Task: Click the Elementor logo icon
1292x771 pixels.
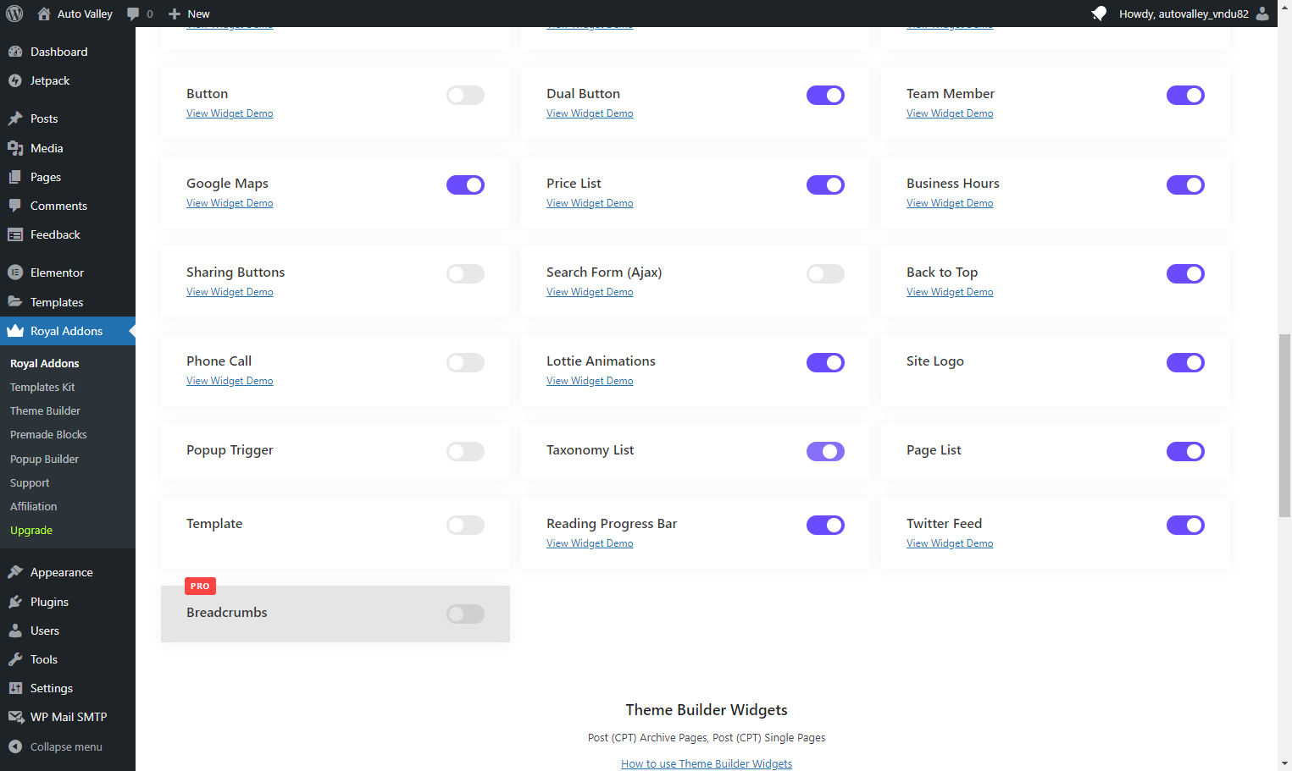Action: (x=15, y=273)
